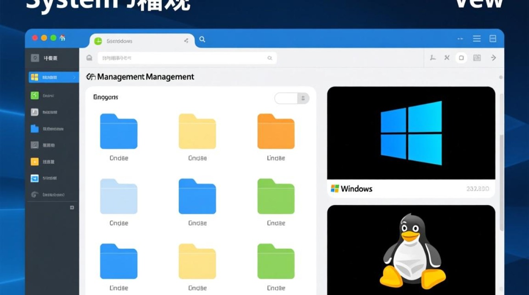This screenshot has height=295, width=529.
Task: Open the green app icon in the sidebar
Action: coord(35,95)
